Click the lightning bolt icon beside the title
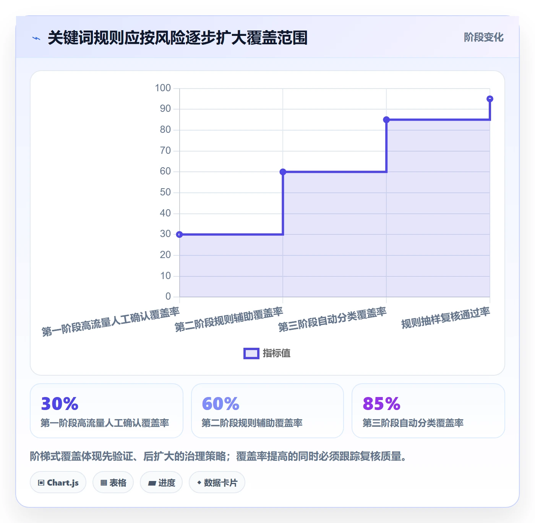This screenshot has width=535, height=523. coord(36,38)
